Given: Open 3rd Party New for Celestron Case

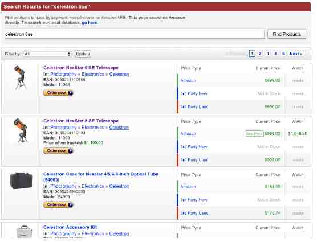Looking at the screenshot, I should point(194,200).
